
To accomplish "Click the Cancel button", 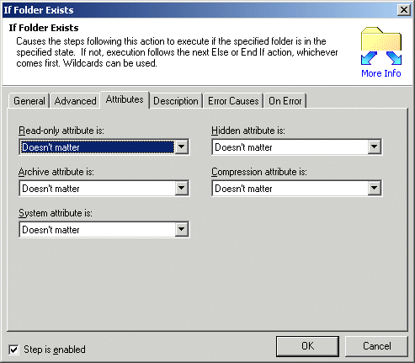I will (x=376, y=346).
